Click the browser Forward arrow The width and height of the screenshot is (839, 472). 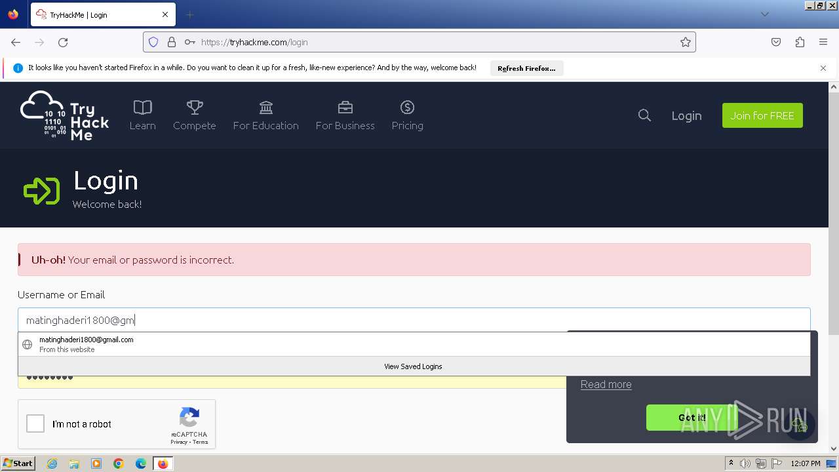tap(39, 42)
